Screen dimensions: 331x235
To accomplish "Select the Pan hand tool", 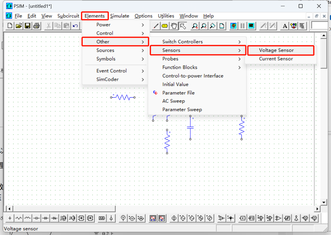I will pyautogui.click(x=174, y=26).
